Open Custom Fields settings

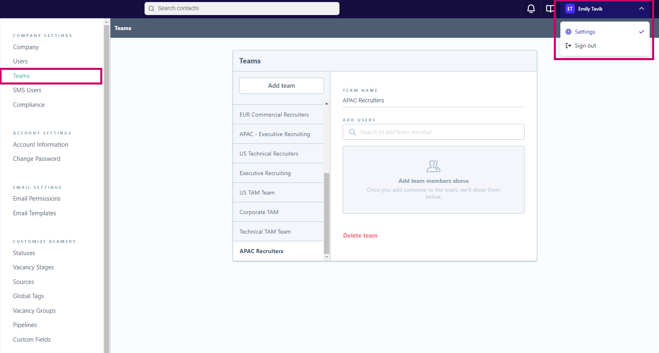tap(32, 340)
